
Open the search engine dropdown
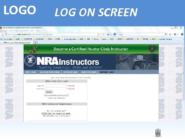pos(115,34)
